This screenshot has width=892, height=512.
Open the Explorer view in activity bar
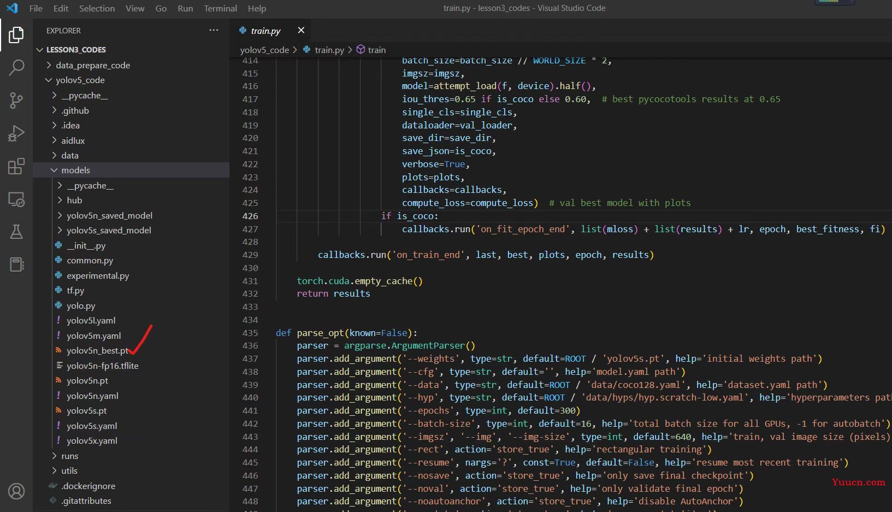pyautogui.click(x=16, y=35)
